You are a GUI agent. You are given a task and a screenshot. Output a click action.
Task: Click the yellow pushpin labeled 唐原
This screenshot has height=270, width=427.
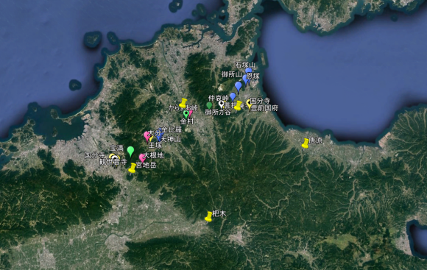[306, 143]
